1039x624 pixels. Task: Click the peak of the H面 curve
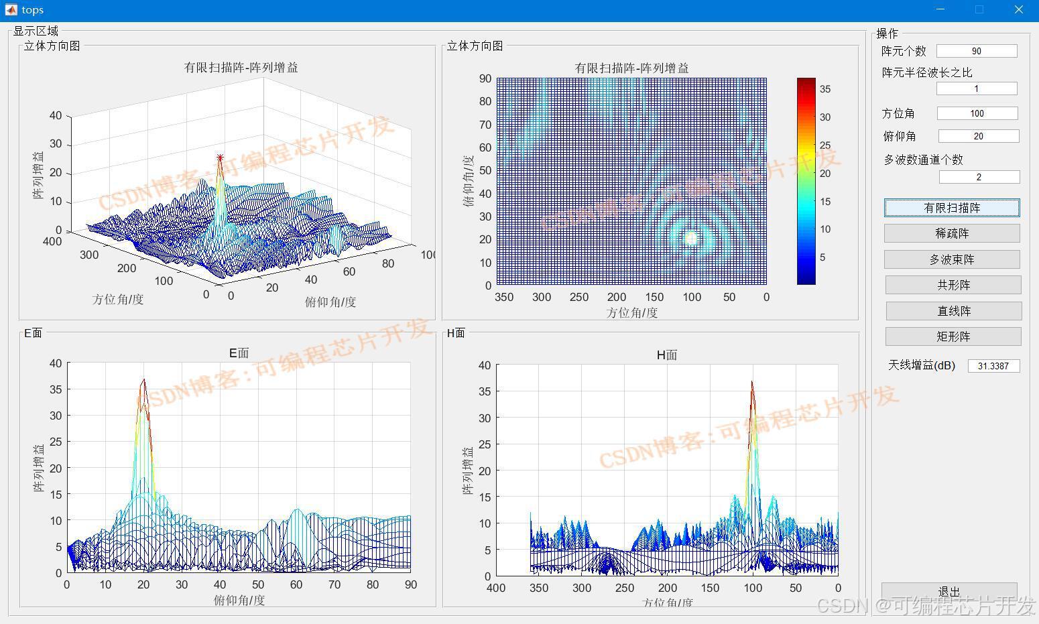[752, 382]
